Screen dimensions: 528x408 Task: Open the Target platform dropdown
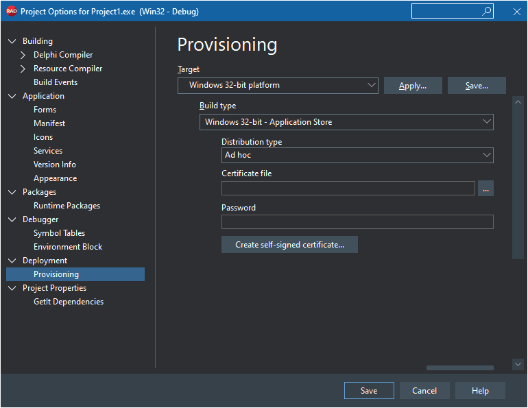tap(278, 86)
